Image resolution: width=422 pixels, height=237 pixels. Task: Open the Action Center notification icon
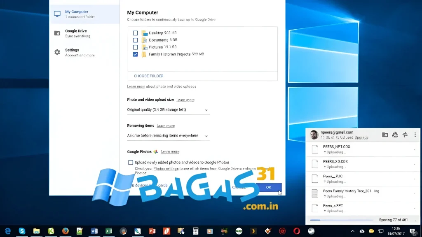click(x=413, y=231)
